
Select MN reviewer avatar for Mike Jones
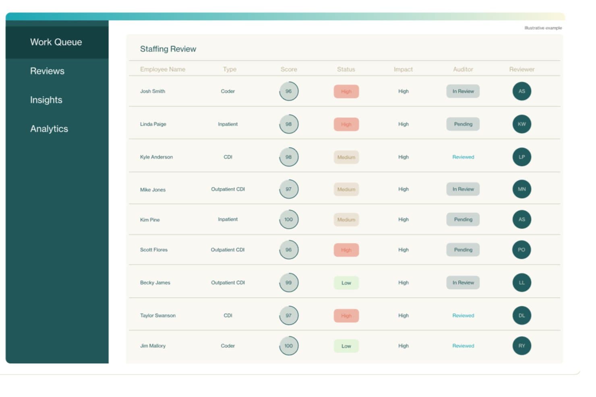pyautogui.click(x=521, y=189)
